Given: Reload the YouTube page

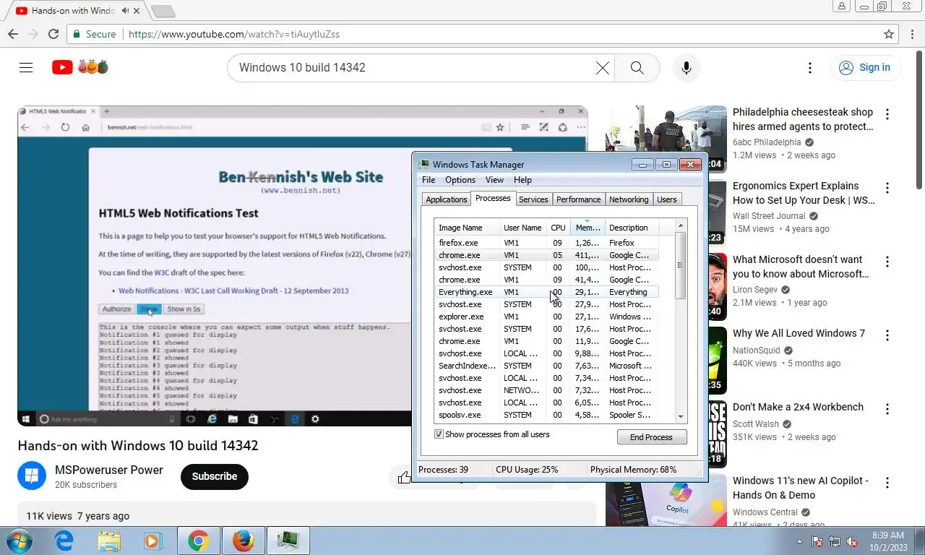Looking at the screenshot, I should point(53,34).
